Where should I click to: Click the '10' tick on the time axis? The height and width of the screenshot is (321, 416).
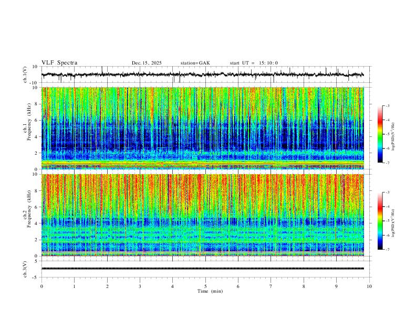click(x=369, y=286)
